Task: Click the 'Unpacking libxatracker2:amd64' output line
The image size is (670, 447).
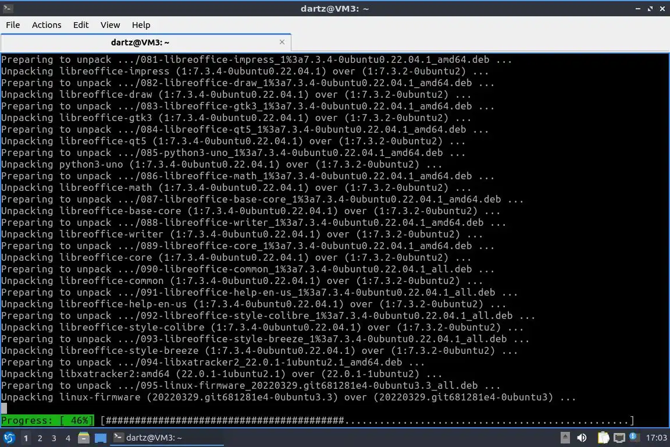Action: (222, 374)
